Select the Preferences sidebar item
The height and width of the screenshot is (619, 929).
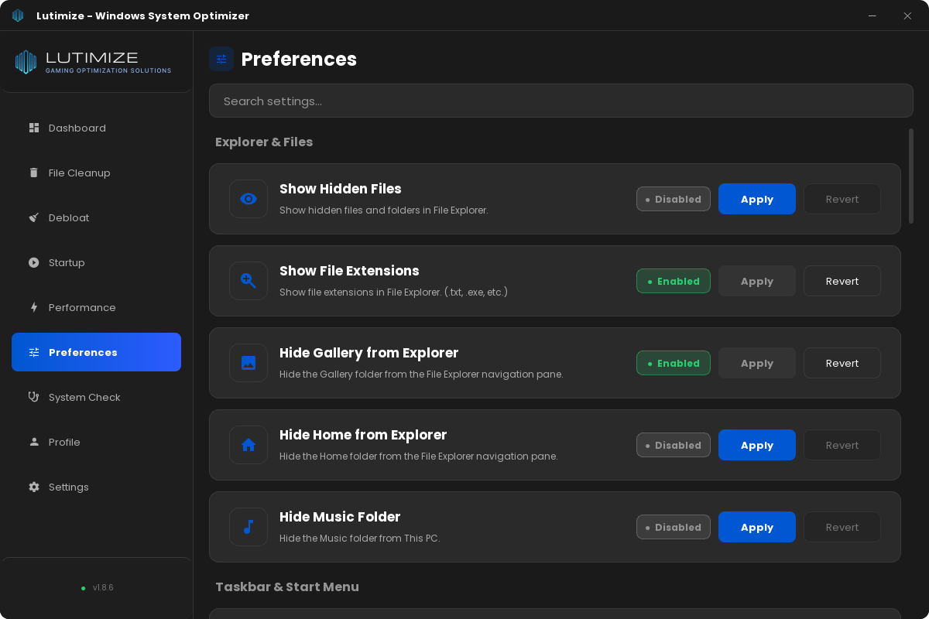click(96, 352)
